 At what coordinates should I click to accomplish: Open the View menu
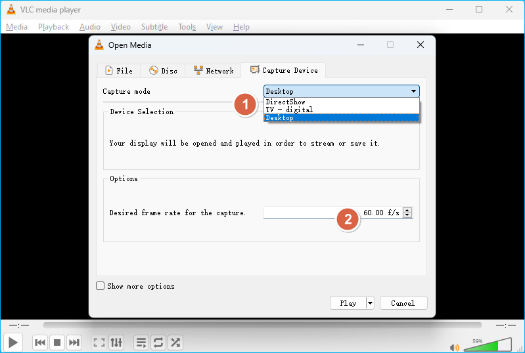[214, 27]
